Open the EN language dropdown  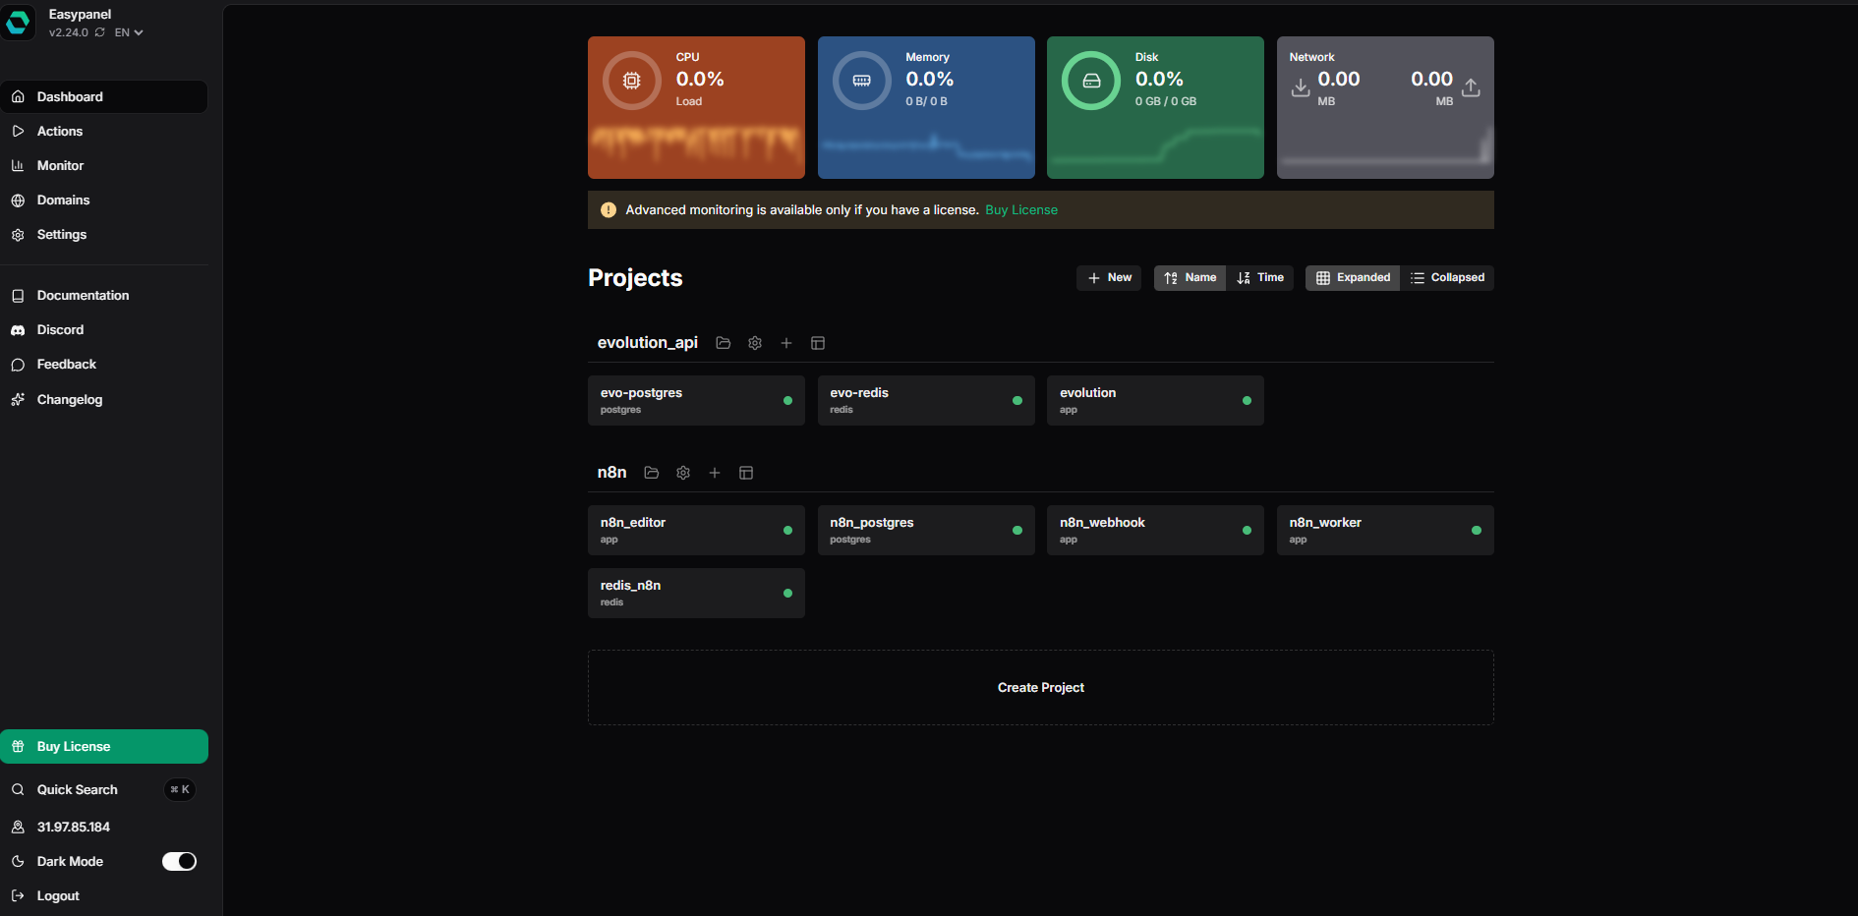pyautogui.click(x=129, y=32)
